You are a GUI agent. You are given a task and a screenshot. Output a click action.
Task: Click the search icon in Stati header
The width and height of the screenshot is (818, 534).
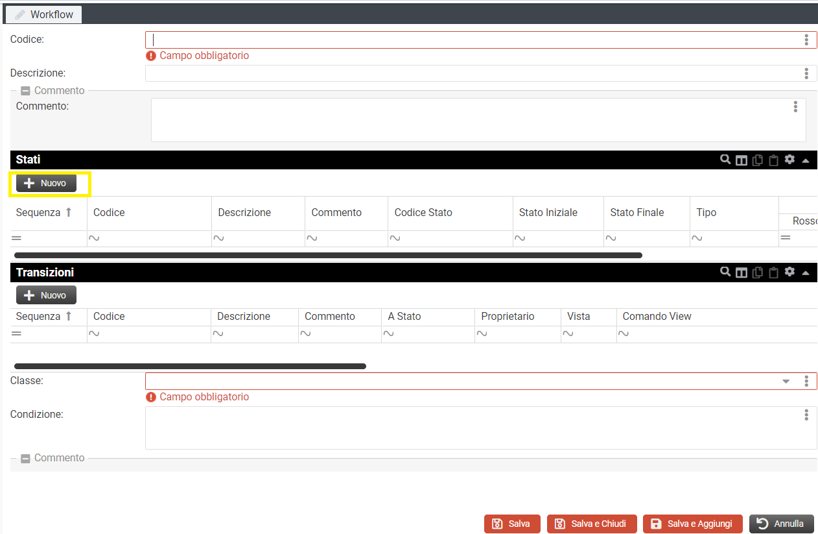(x=725, y=160)
